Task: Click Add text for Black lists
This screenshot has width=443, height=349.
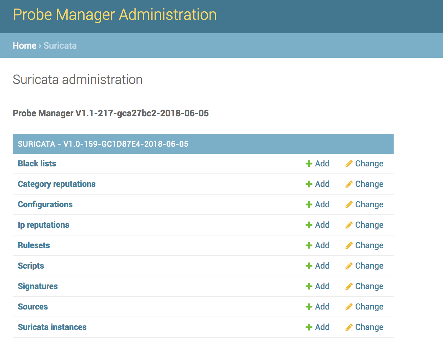Action: point(322,164)
